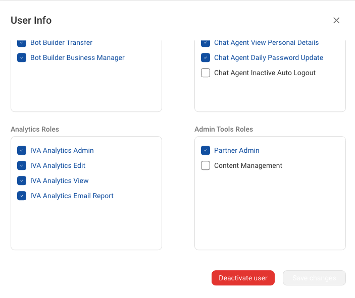The width and height of the screenshot is (355, 298).
Task: Close the User Info dialog
Action: pyautogui.click(x=336, y=20)
